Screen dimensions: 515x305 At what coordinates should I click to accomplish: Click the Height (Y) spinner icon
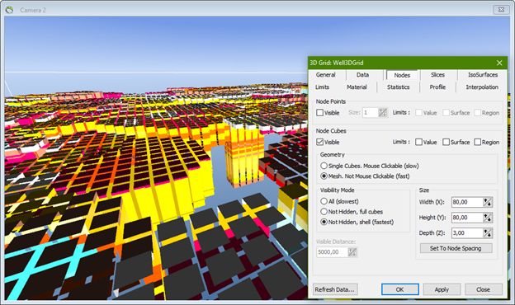[x=488, y=218]
